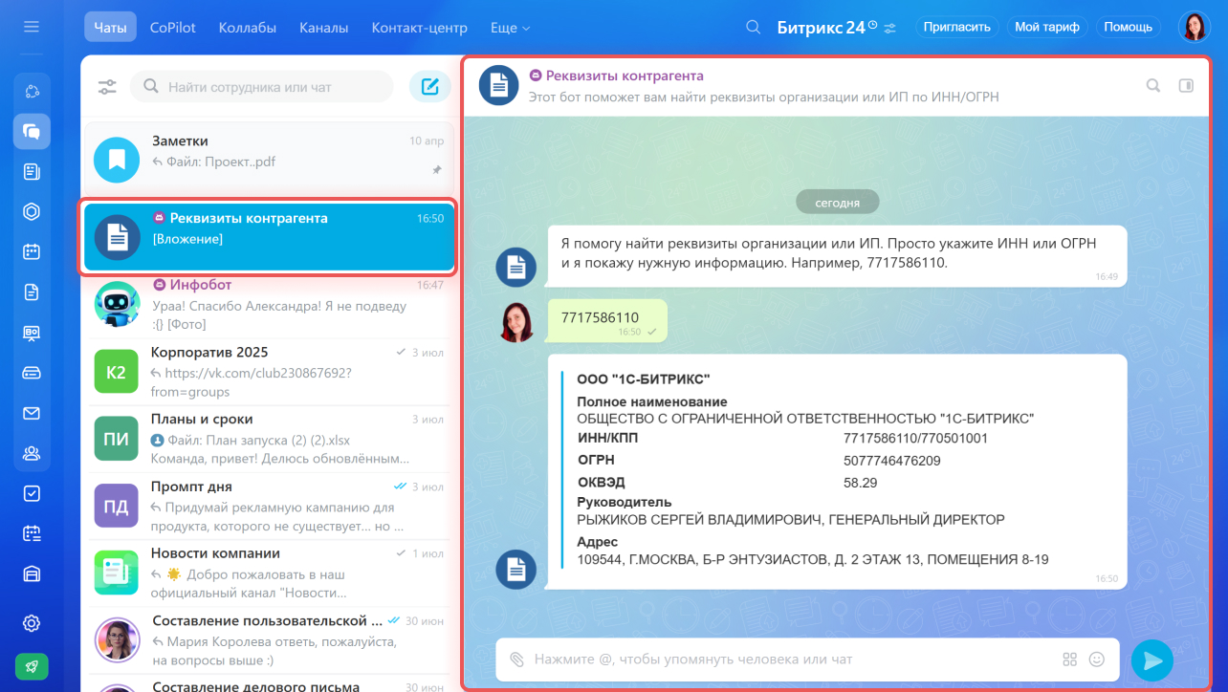This screenshot has width=1228, height=692.
Task: Open the Инфобот chat
Action: [269, 305]
